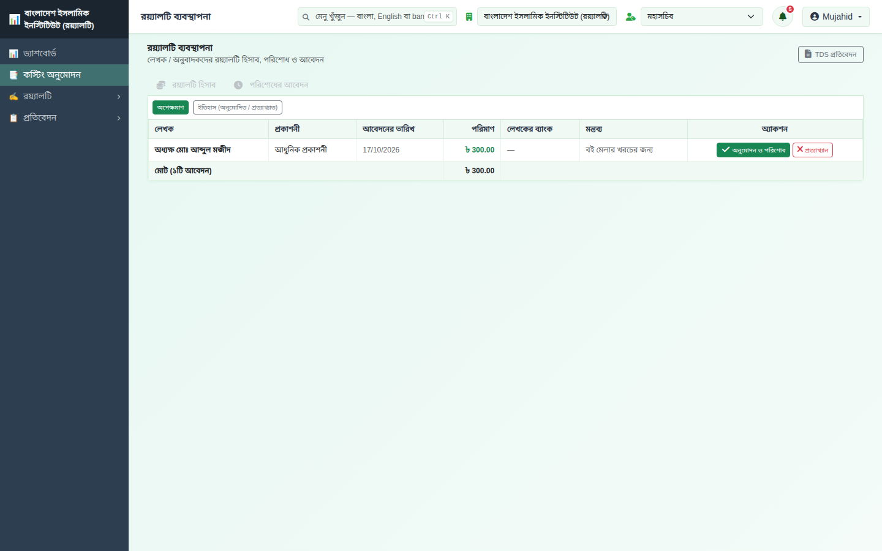Click the কস্টিং অনুমোদন document icon

(x=13, y=75)
